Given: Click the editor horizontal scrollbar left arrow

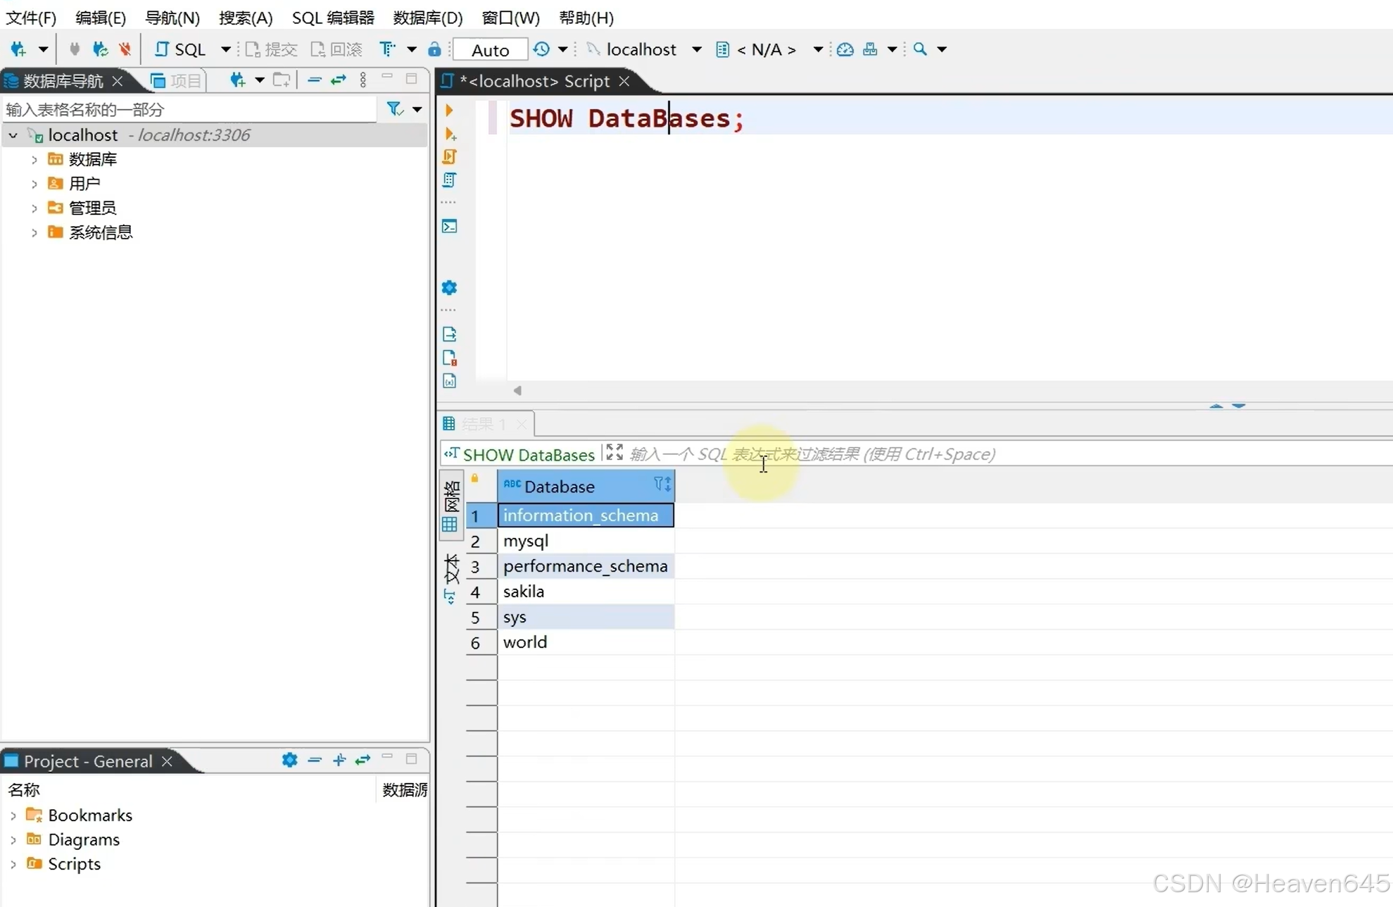Looking at the screenshot, I should [517, 391].
